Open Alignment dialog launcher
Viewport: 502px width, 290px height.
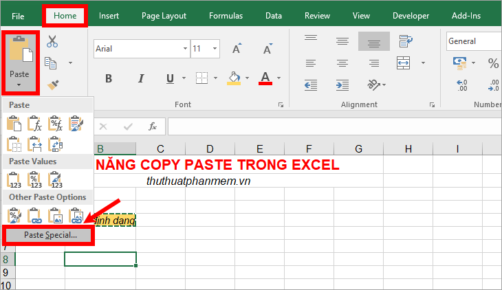433,104
